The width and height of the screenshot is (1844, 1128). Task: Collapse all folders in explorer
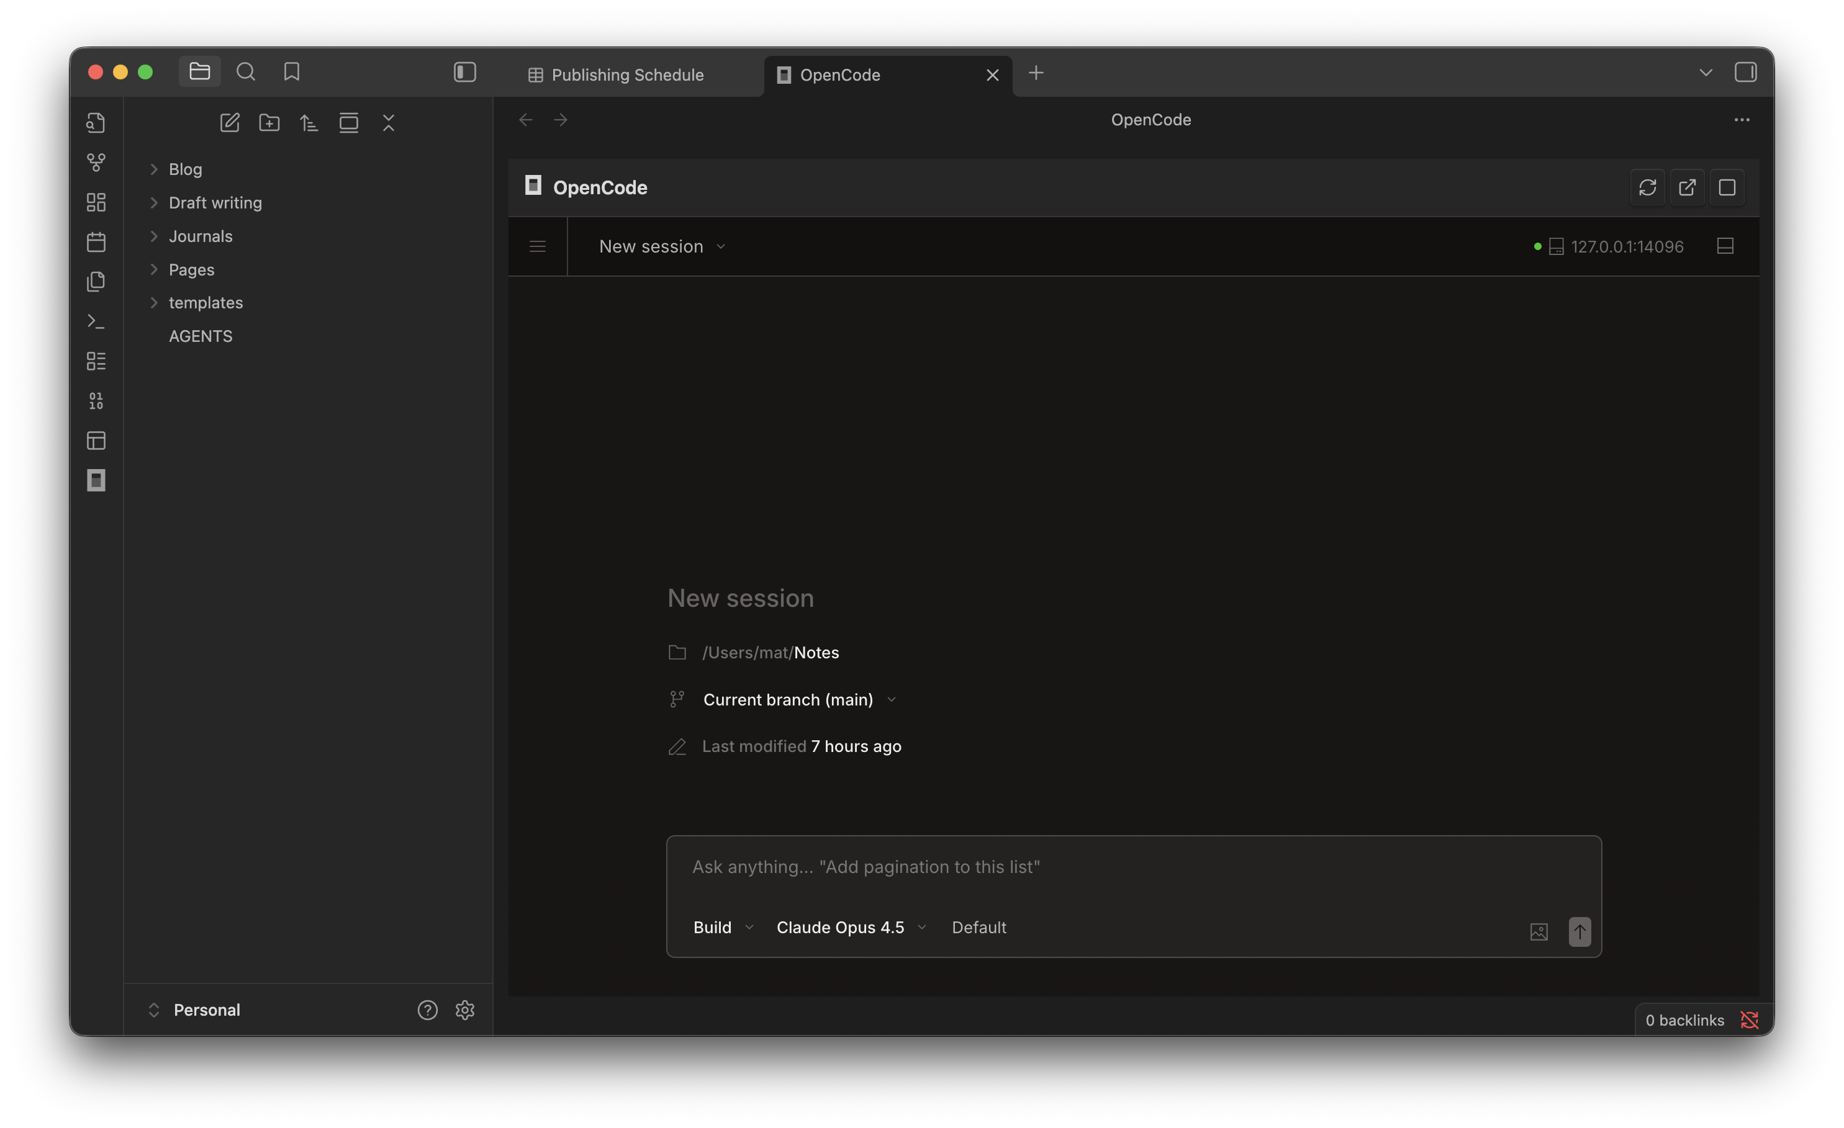pyautogui.click(x=389, y=123)
